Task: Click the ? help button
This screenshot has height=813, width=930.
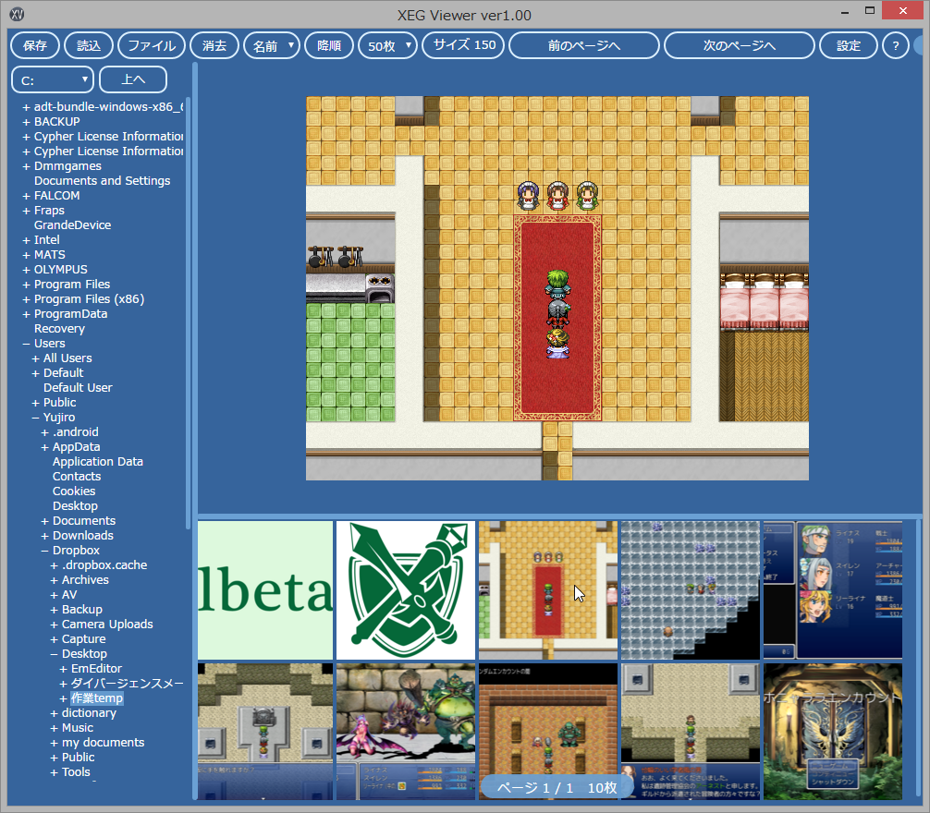Action: (896, 45)
